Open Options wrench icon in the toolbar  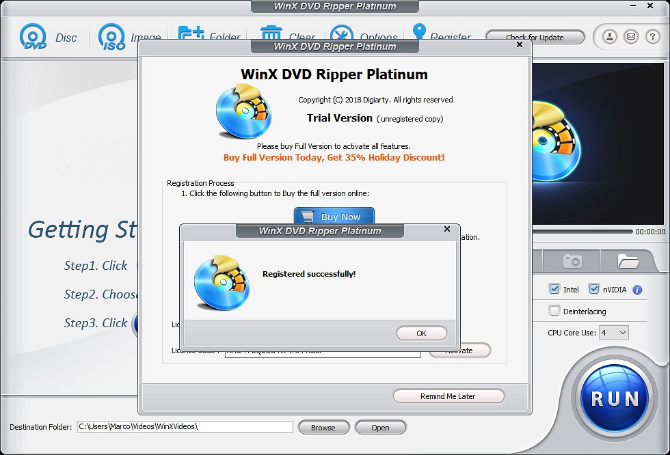[342, 32]
